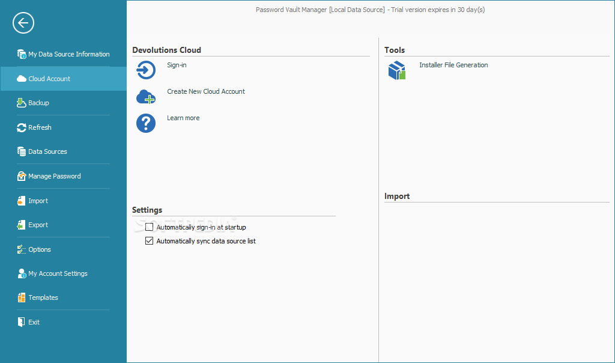This screenshot has height=363, width=615.
Task: Open the Data Sources menu label
Action: pos(47,151)
